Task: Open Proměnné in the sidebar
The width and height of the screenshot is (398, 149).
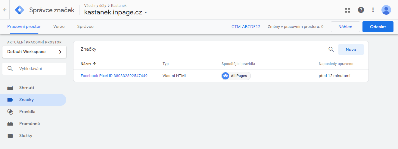Action: click(30, 124)
